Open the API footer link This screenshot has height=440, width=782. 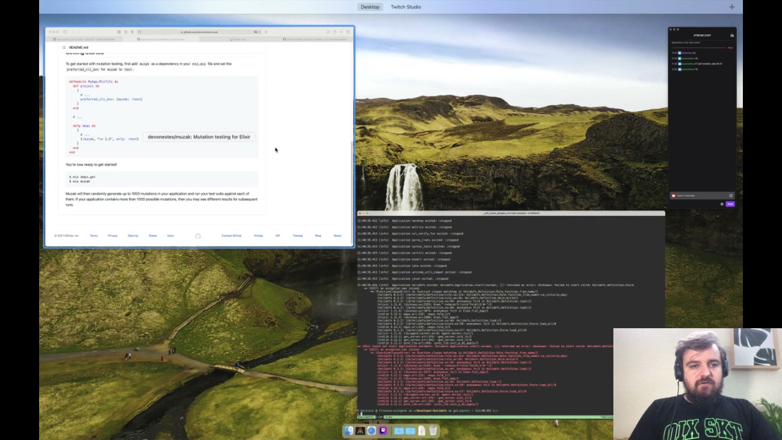(x=277, y=235)
